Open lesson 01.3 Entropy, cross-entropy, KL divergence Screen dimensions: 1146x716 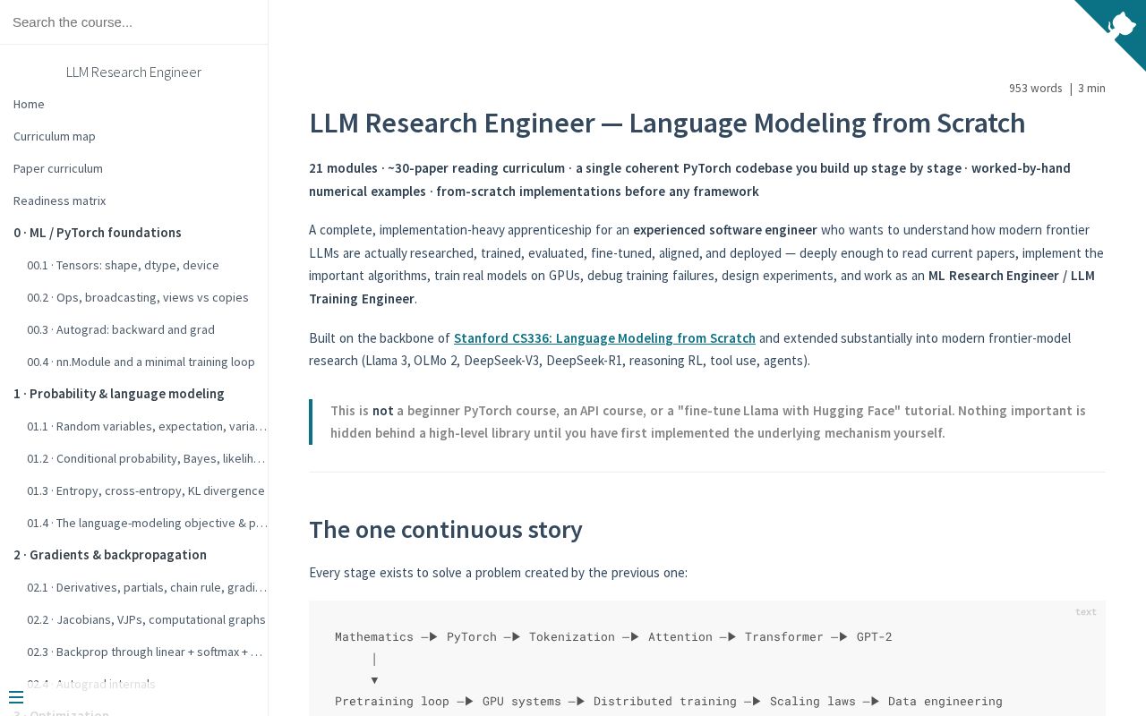146,490
